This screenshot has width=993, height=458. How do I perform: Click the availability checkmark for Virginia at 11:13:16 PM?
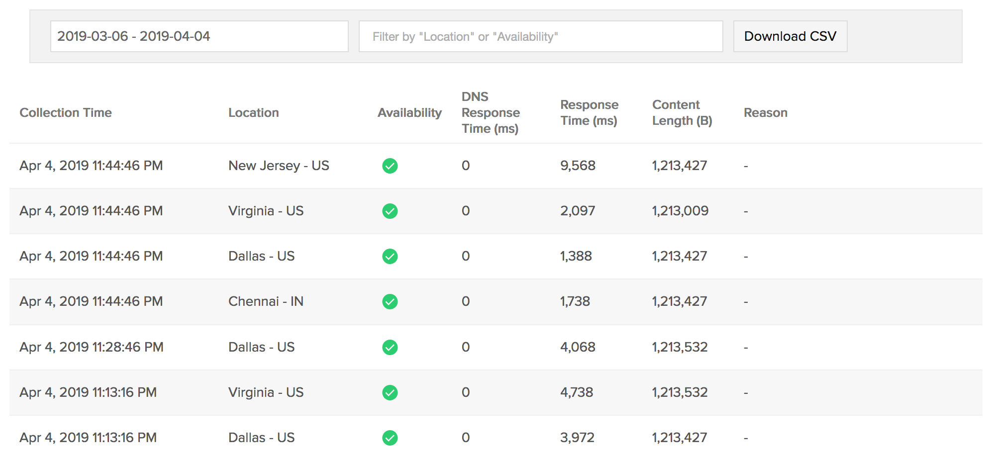pos(390,392)
